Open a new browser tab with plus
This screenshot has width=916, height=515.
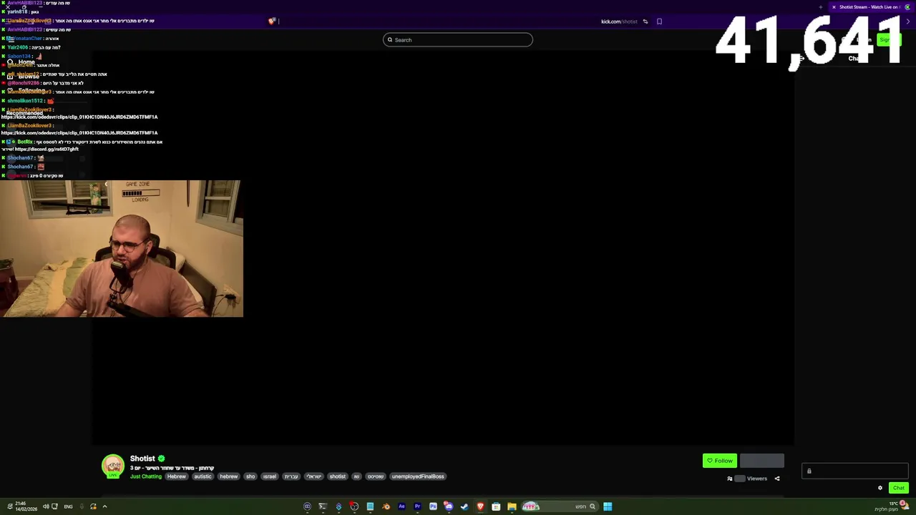tap(821, 7)
